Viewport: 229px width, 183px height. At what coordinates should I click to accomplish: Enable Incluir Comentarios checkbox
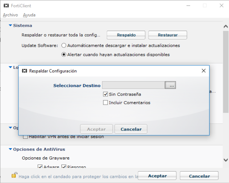coord(106,103)
